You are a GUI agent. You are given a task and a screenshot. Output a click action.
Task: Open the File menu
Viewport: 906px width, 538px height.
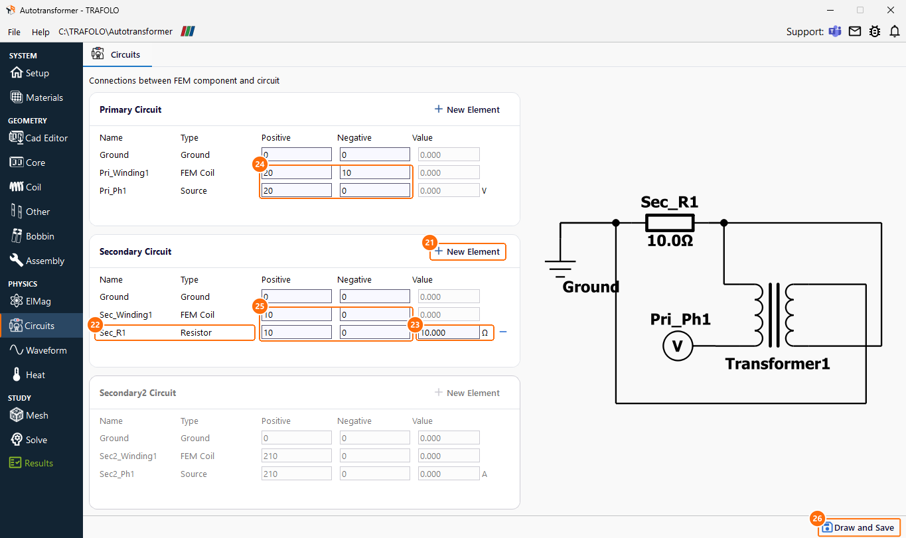[x=14, y=32]
